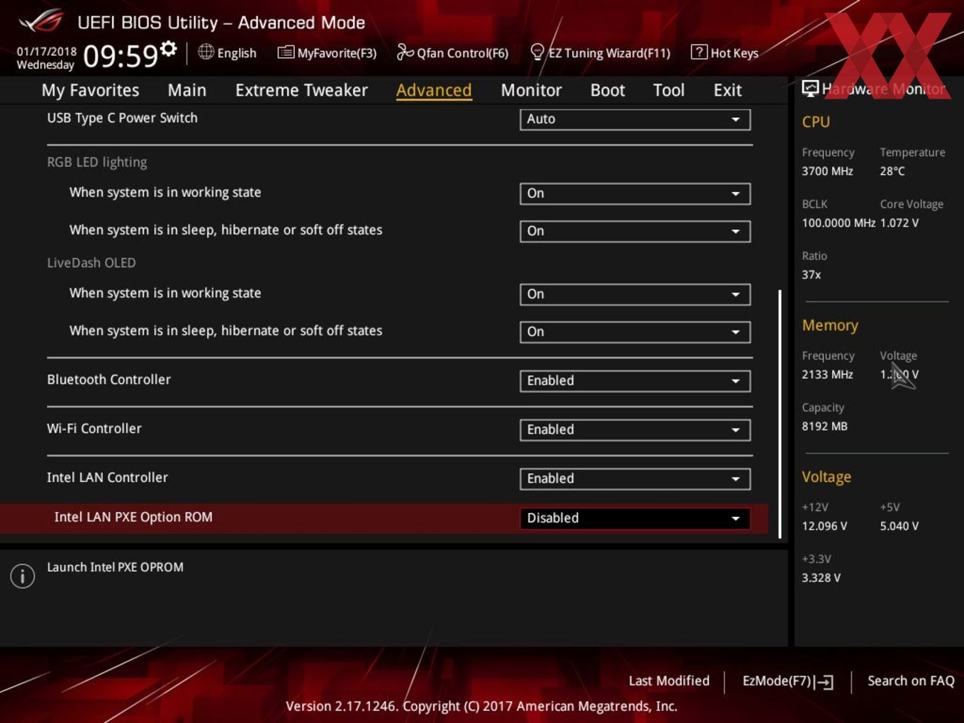Click the 2133 MHz memory frequency value
The image size is (964, 723).
(x=827, y=374)
